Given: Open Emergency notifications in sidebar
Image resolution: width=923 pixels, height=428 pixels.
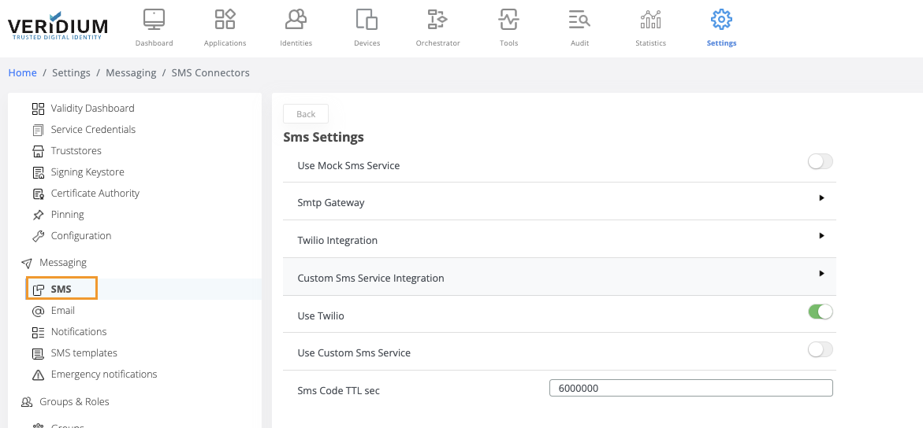Looking at the screenshot, I should click(103, 374).
